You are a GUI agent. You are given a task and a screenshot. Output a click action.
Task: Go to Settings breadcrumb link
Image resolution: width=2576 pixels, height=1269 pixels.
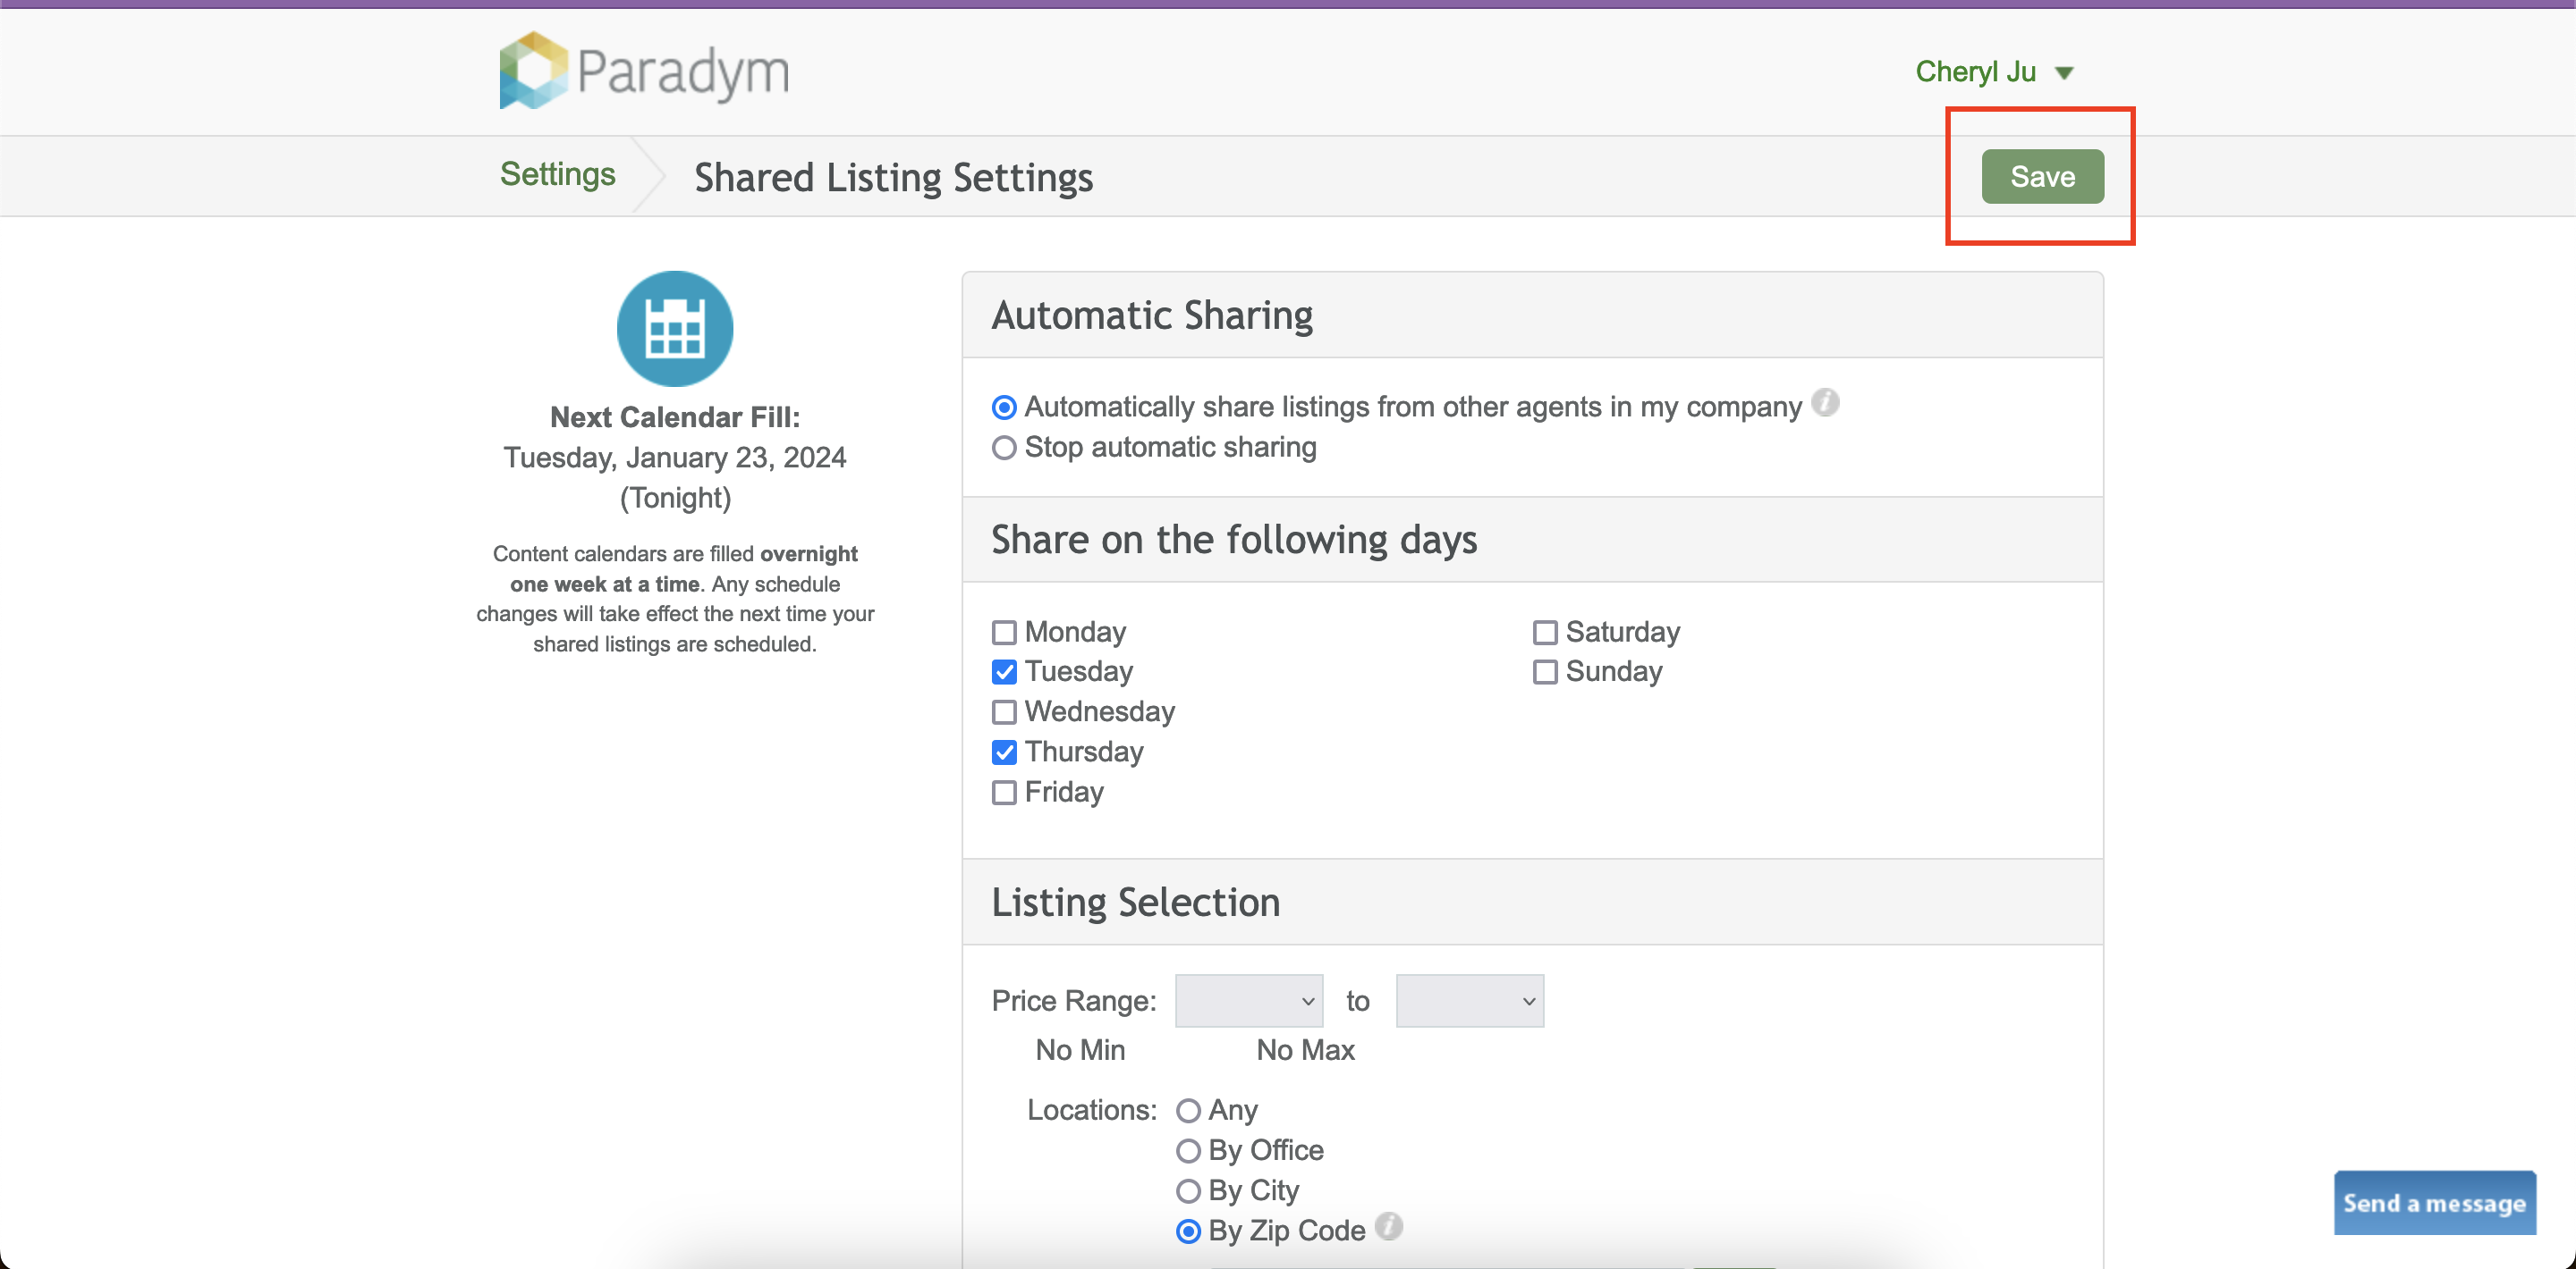click(x=557, y=175)
